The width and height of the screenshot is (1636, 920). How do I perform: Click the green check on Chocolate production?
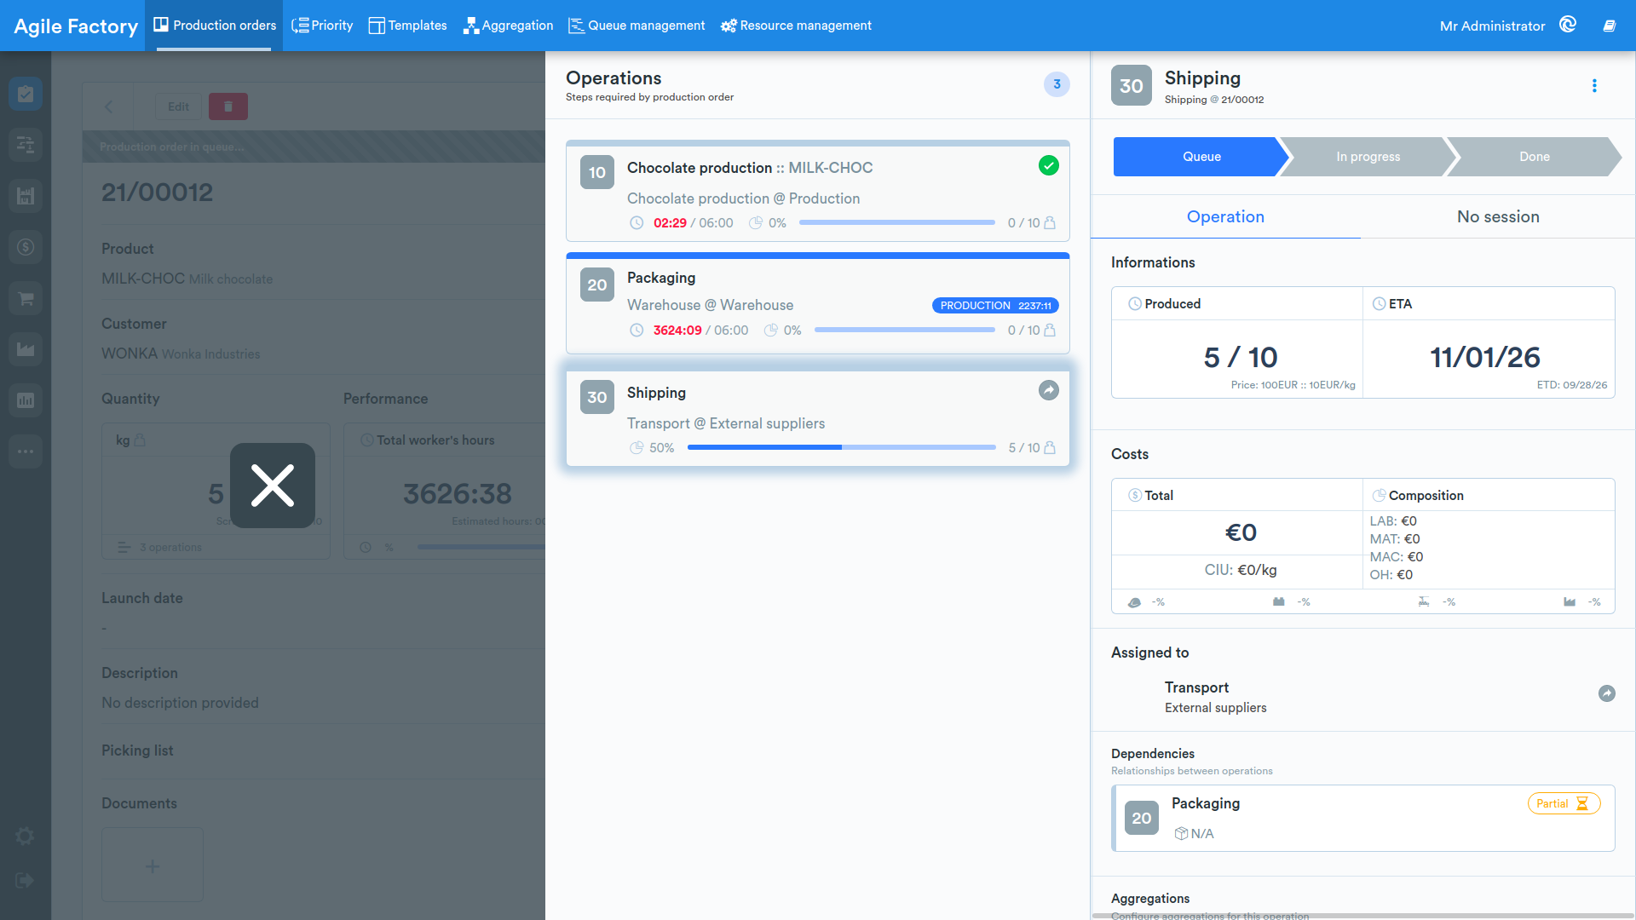tap(1049, 165)
